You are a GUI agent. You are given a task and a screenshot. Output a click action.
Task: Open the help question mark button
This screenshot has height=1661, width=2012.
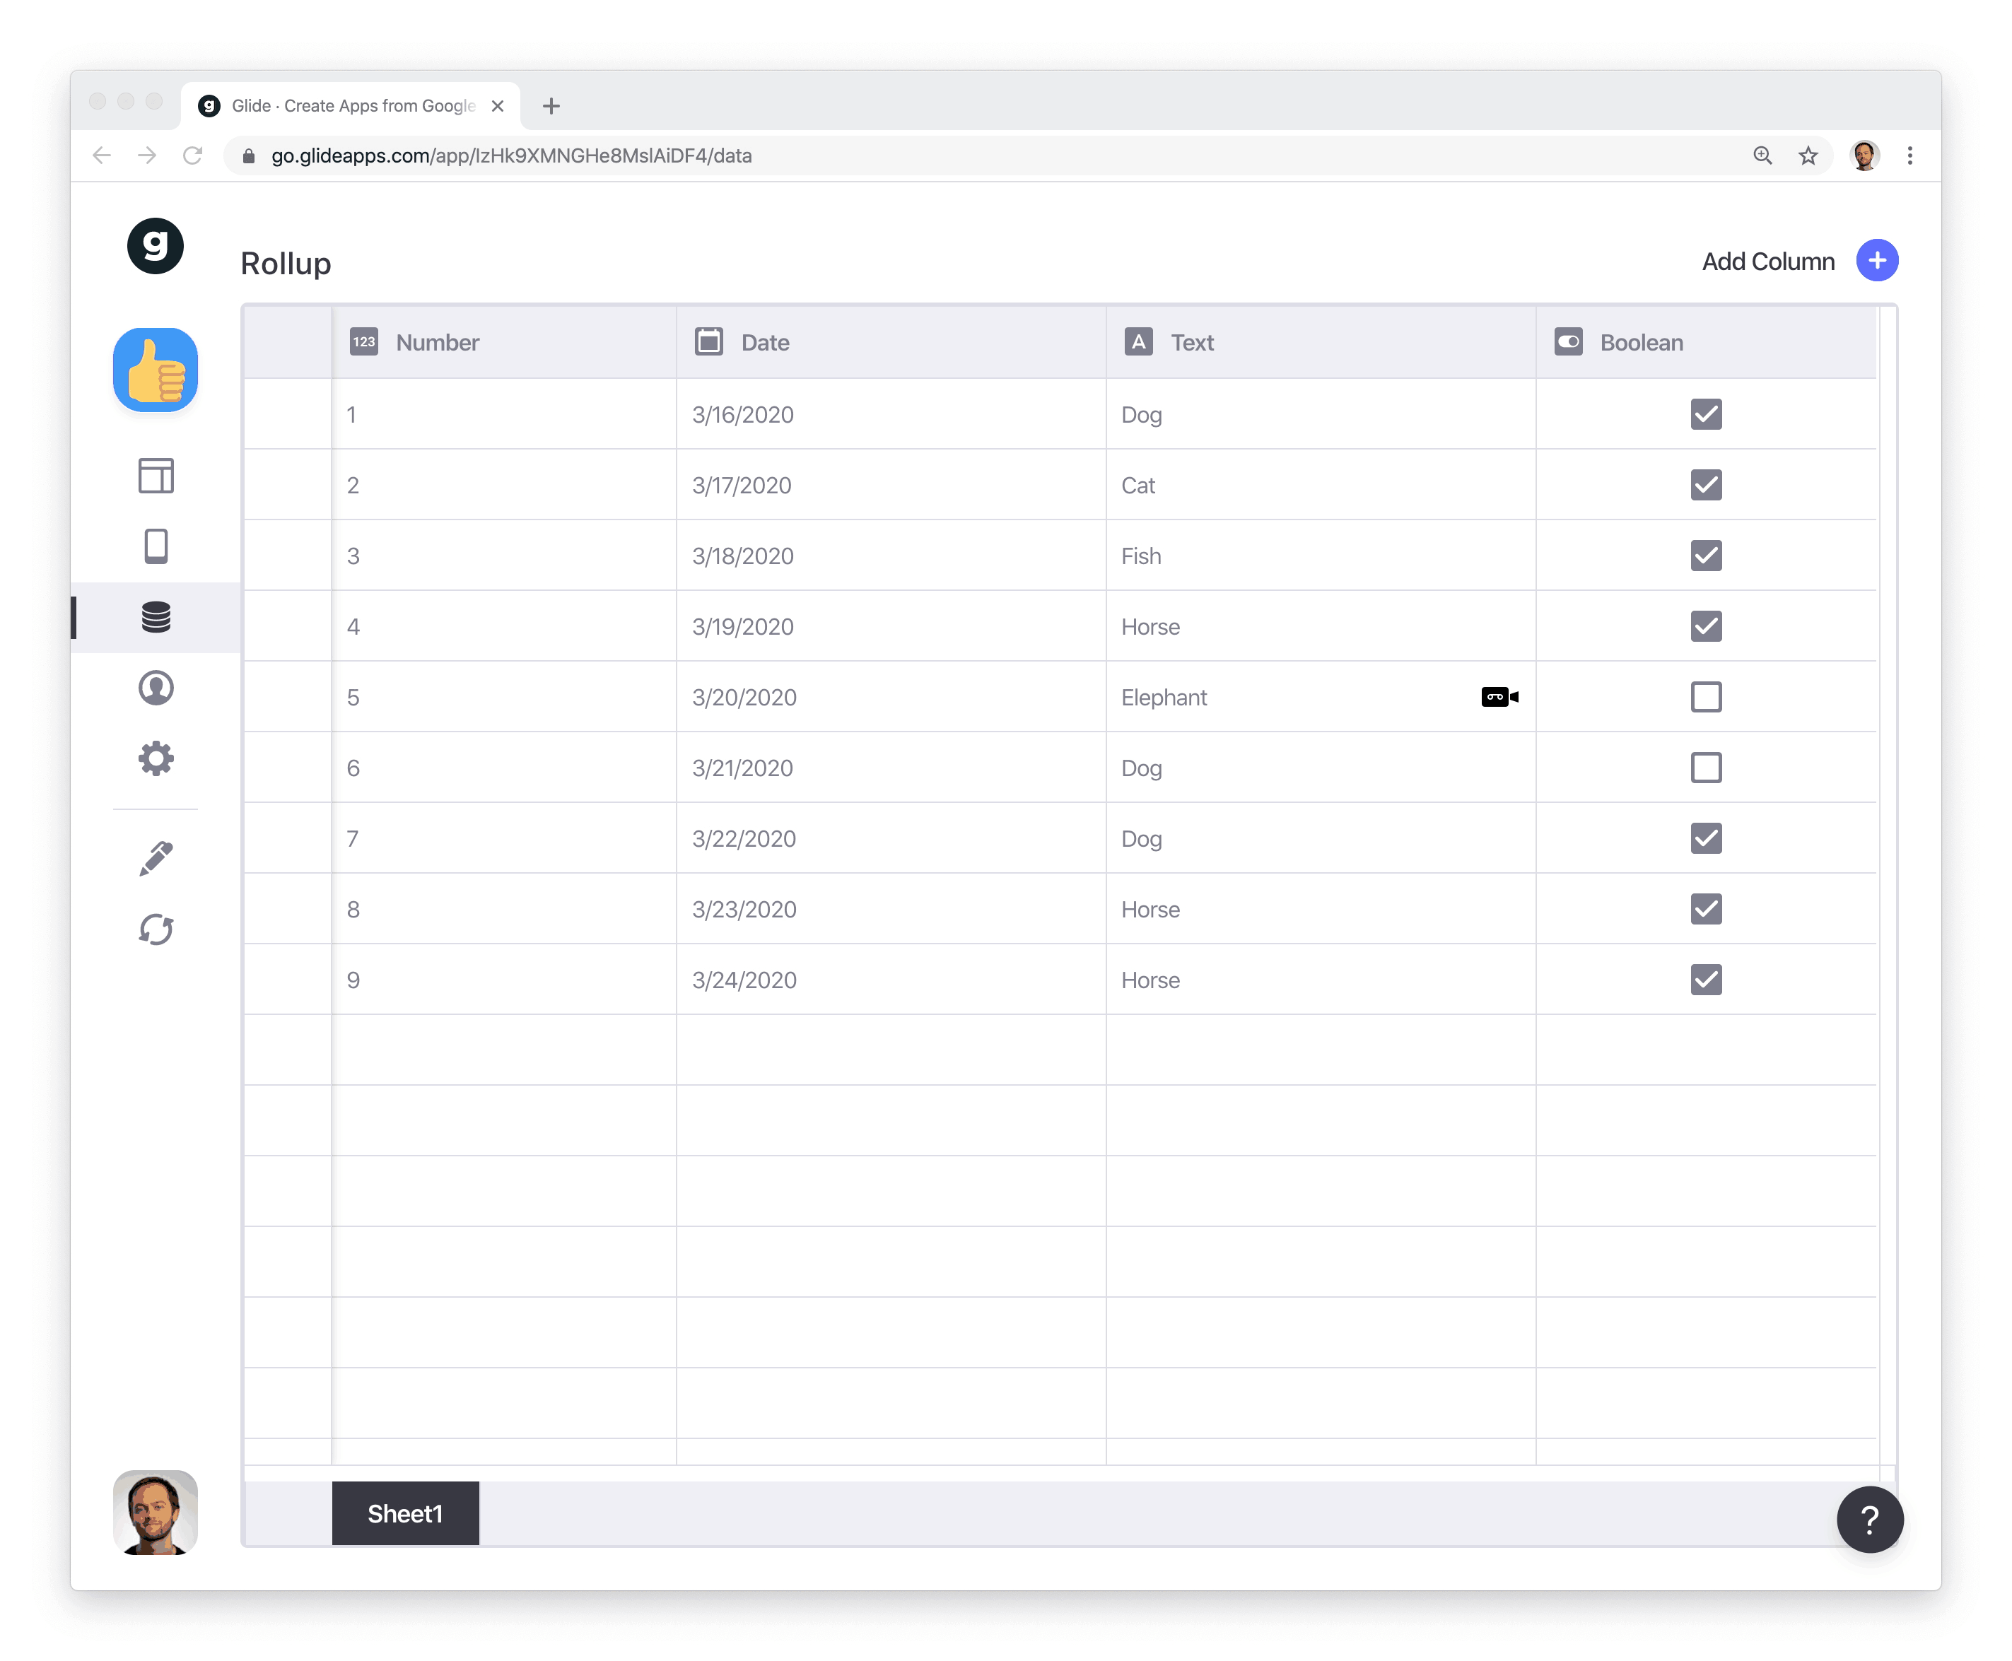1868,1518
